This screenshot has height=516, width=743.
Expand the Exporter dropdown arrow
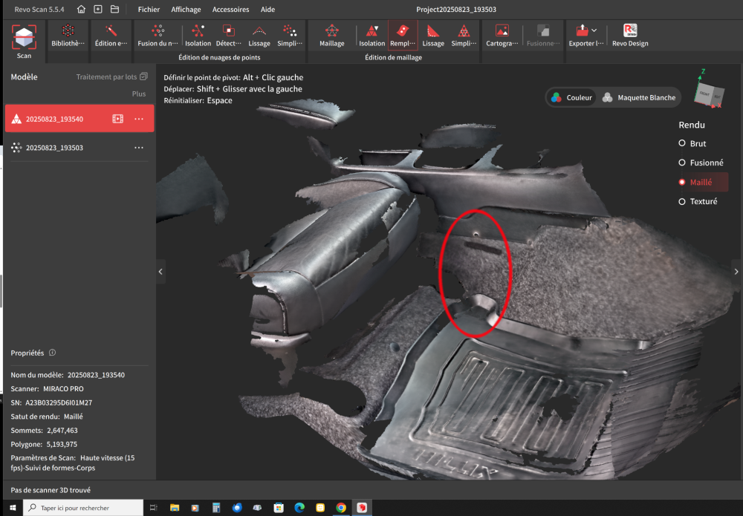coord(594,30)
